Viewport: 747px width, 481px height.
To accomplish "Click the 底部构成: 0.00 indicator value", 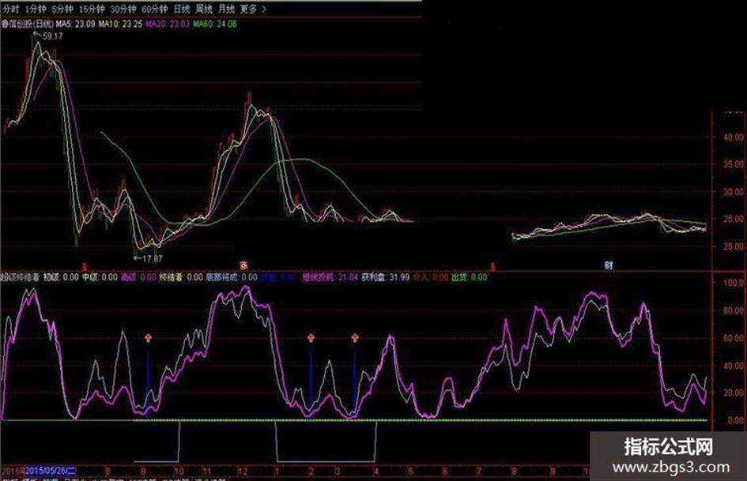I will tap(232, 276).
